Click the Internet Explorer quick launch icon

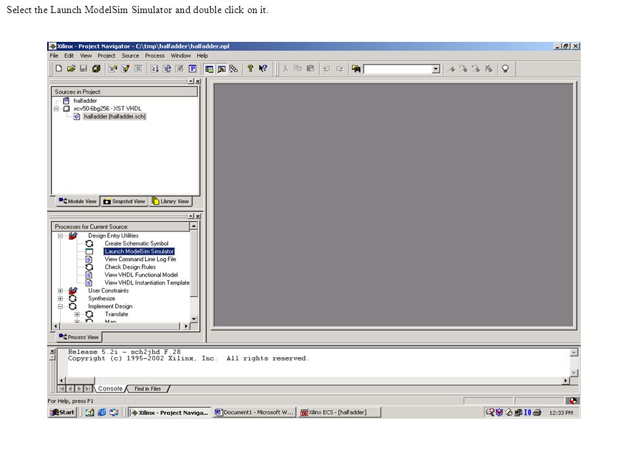[x=102, y=412]
